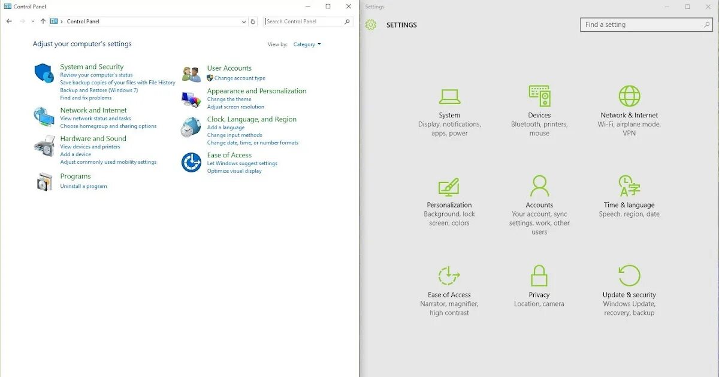Image resolution: width=719 pixels, height=377 pixels.
Task: Open the Ease of Access dashed-circle icon in Settings
Action: point(449,276)
